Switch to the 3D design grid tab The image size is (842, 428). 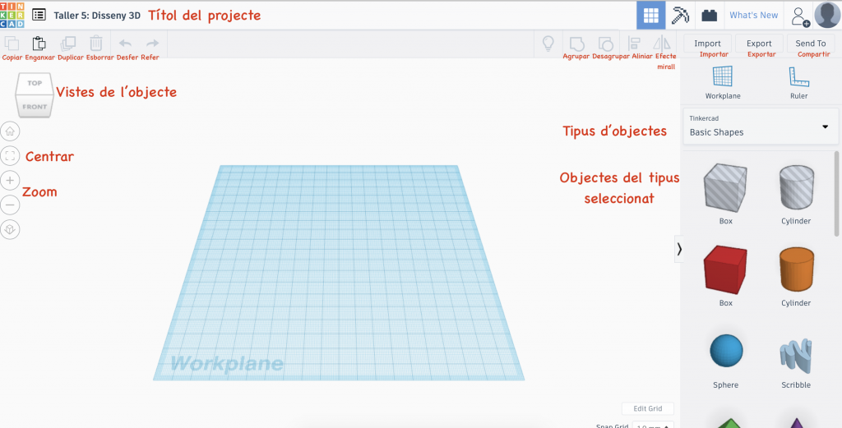[x=651, y=15]
